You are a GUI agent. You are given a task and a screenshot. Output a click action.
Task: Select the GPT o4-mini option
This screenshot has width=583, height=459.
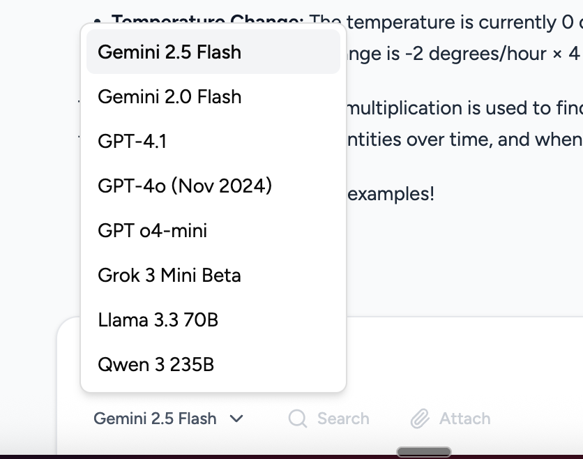(152, 231)
